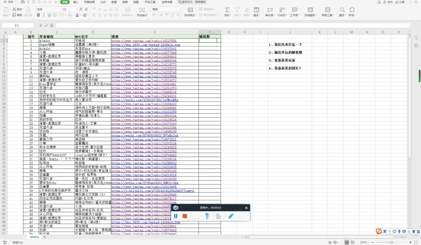Toggle bold formatting in the ribbon
Image resolution: width=421 pixels, height=245 pixels.
(x=39, y=15)
